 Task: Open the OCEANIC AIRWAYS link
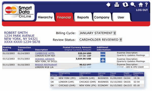click(45, 59)
